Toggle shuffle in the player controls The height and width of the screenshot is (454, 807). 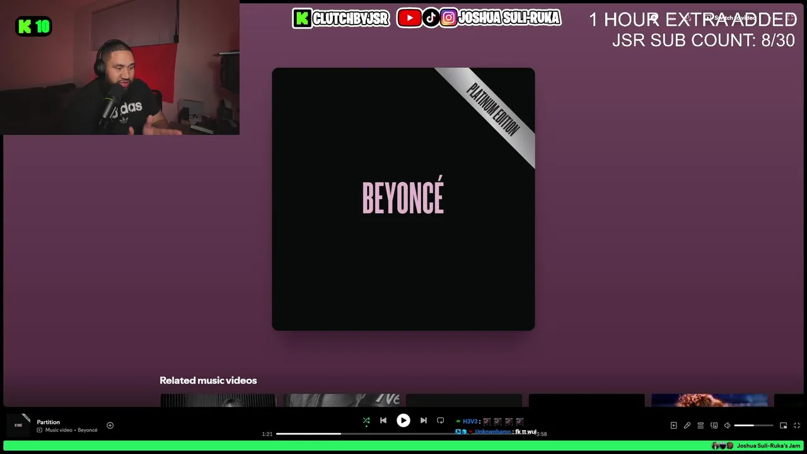pyautogui.click(x=366, y=421)
